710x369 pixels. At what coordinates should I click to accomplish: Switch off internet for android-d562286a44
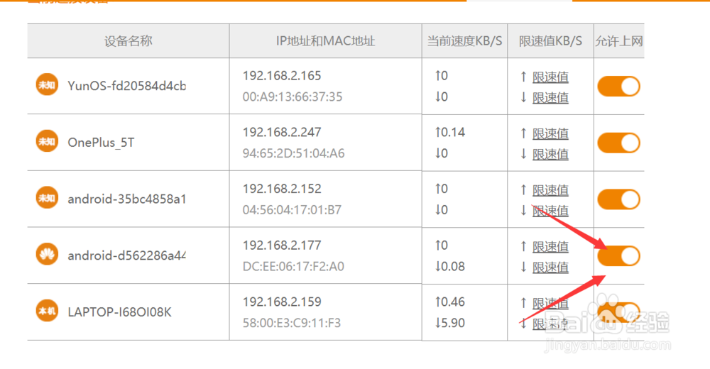618,255
